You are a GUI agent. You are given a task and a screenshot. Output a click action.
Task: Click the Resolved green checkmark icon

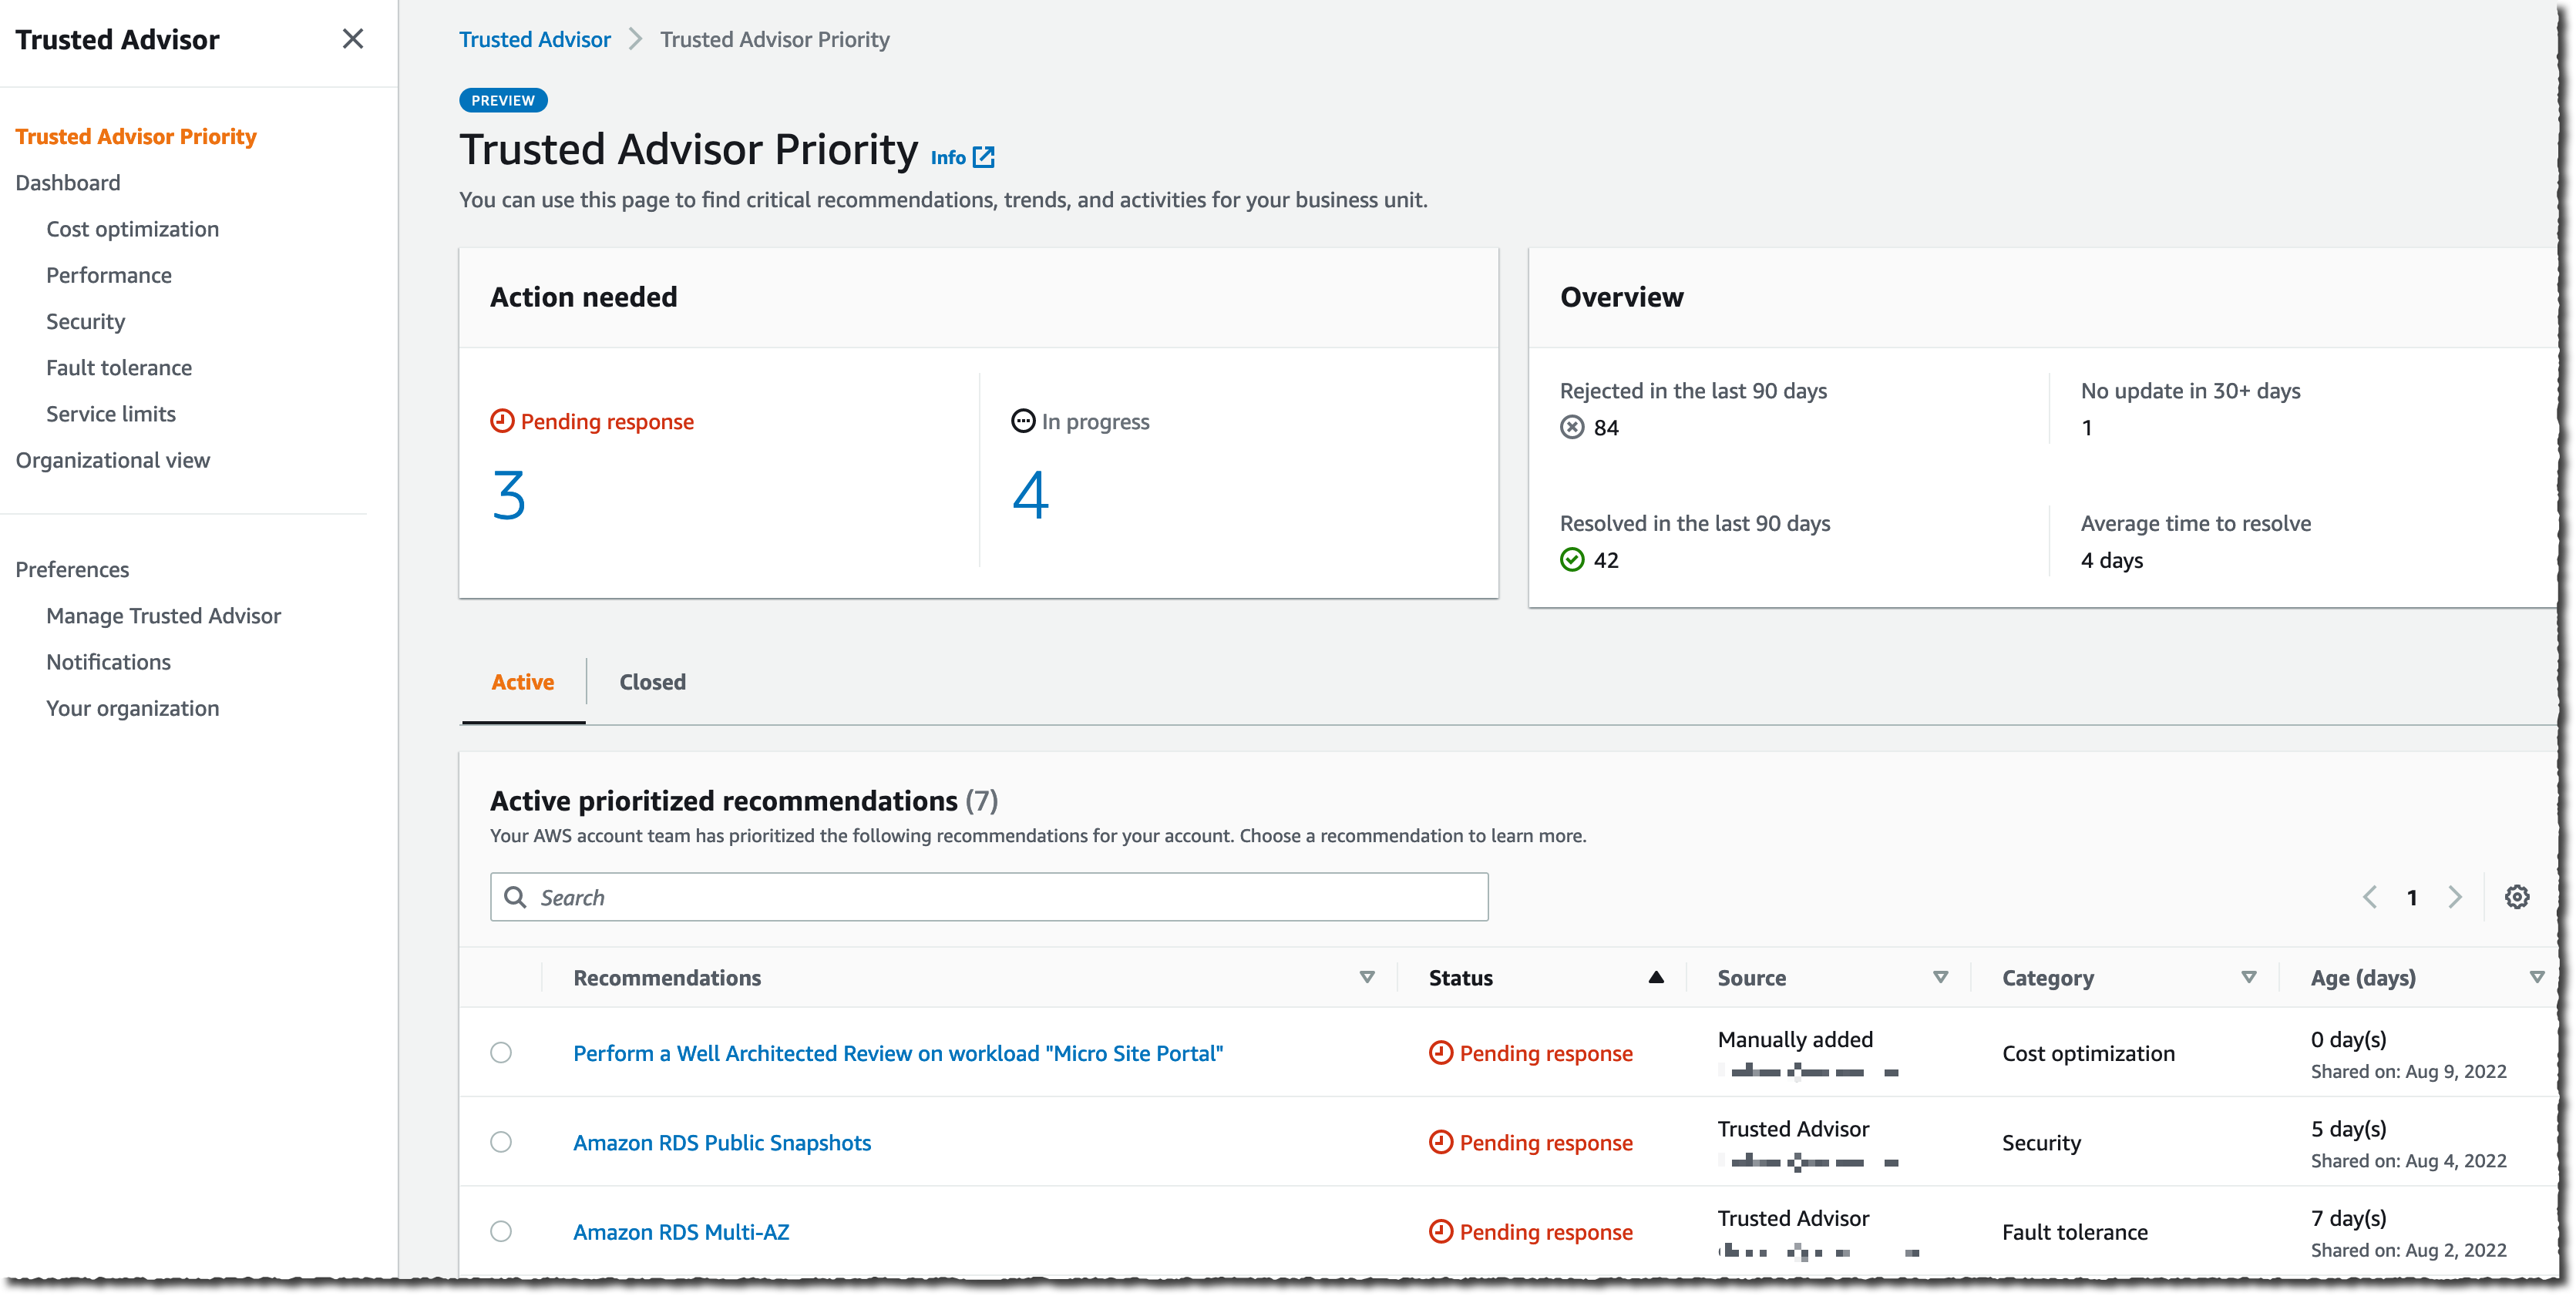(x=1572, y=560)
